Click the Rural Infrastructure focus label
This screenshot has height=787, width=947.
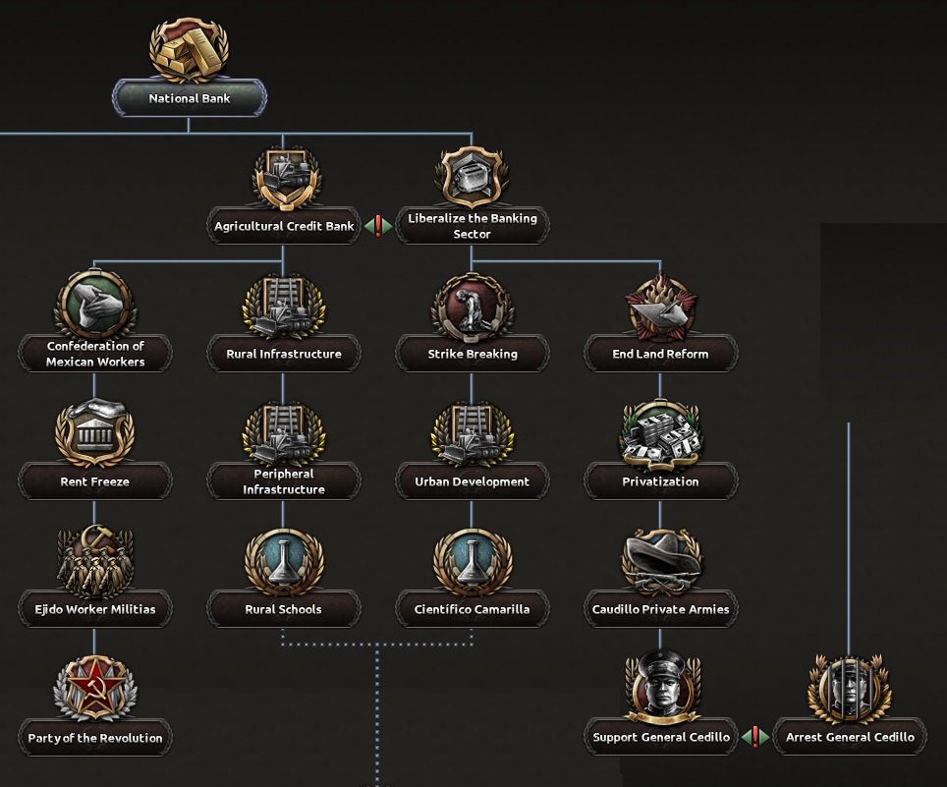point(283,354)
